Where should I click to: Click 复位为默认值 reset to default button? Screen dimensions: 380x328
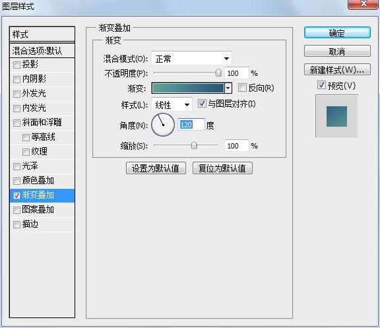pyautogui.click(x=222, y=168)
